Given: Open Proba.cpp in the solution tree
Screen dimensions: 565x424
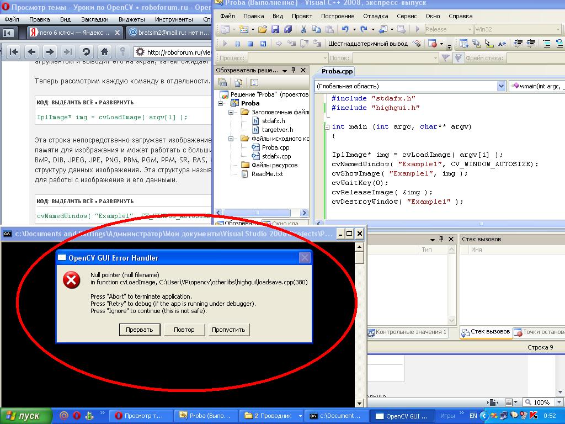Looking at the screenshot, I should point(275,147).
